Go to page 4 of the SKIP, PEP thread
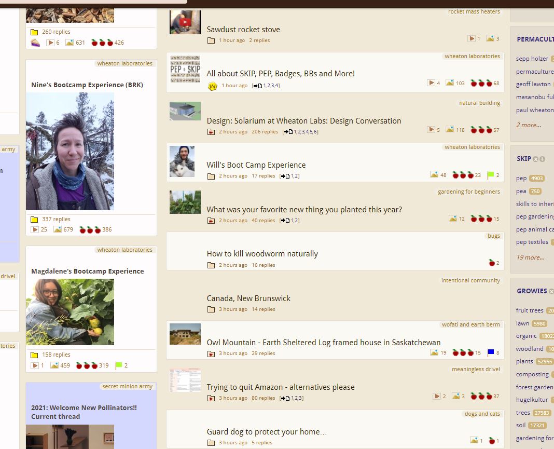This screenshot has height=449, width=554. [x=278, y=86]
